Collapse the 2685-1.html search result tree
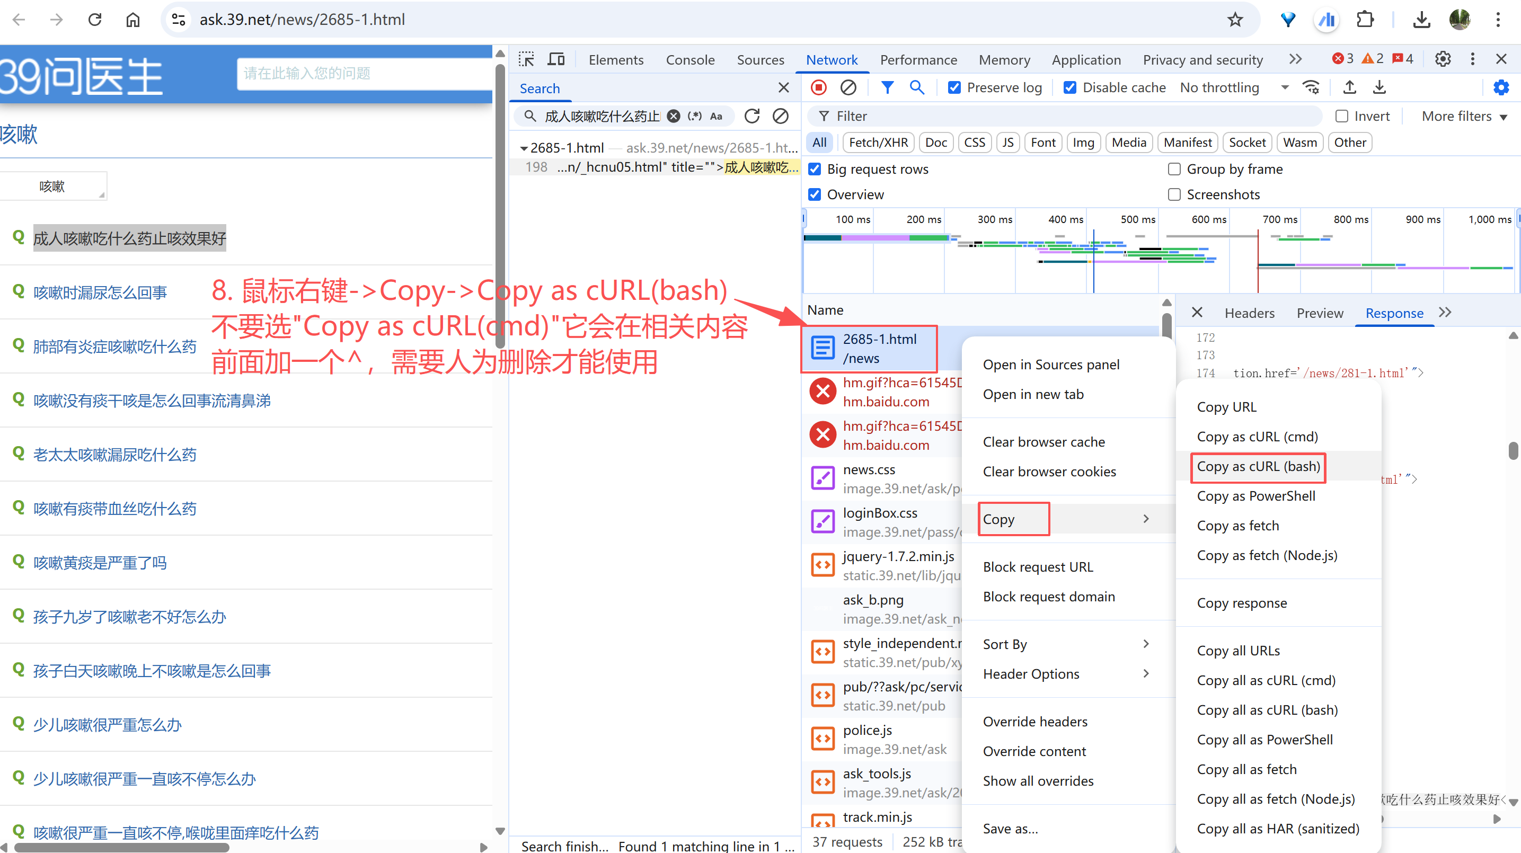Viewport: 1521px width, 853px height. pyautogui.click(x=524, y=148)
